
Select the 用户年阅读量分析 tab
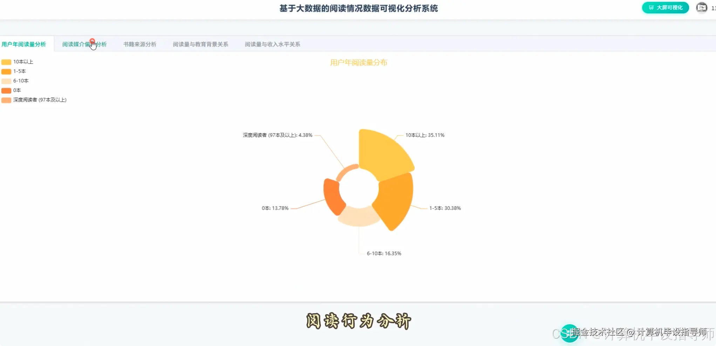(25, 44)
